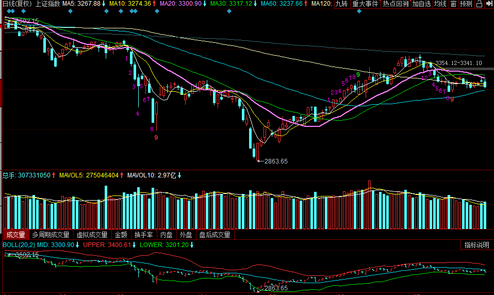Select the 多周期成交量 tab
This screenshot has height=295, width=494.
(52, 235)
